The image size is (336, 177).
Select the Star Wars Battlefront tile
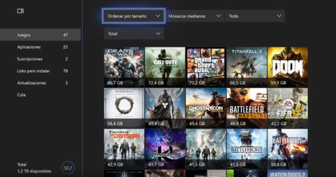coord(247,149)
